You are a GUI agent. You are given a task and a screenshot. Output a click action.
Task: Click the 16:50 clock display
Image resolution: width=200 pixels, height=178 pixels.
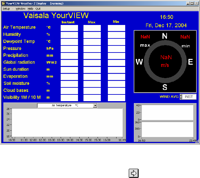point(167,17)
